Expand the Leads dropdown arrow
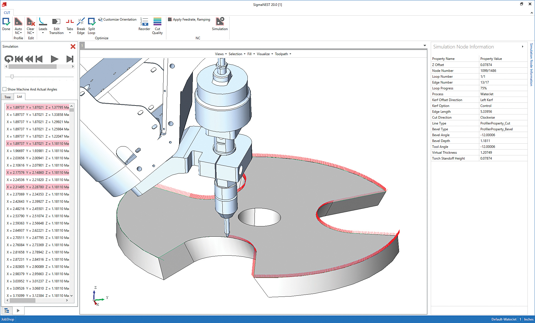 click(x=43, y=33)
